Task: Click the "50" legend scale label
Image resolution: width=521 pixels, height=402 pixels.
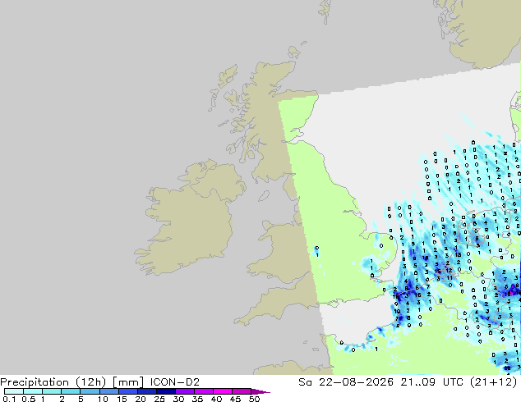Action: pyautogui.click(x=255, y=399)
